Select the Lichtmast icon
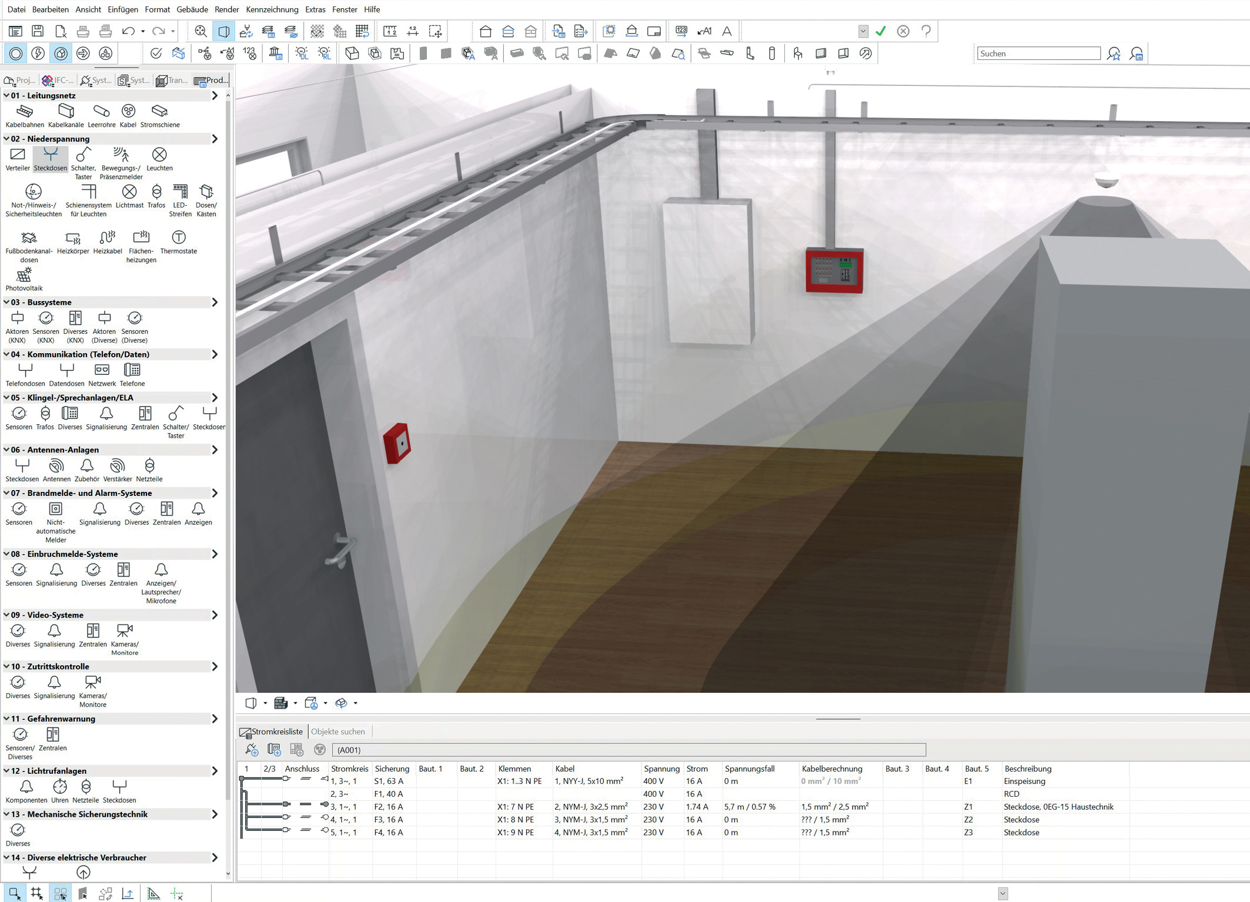The width and height of the screenshot is (1250, 902). [x=129, y=196]
